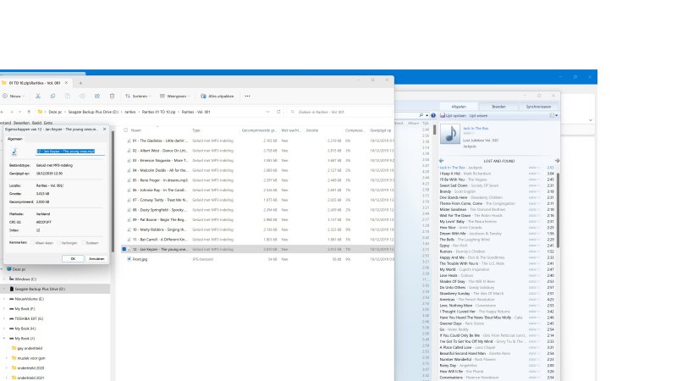The width and height of the screenshot is (677, 381).
Task: Collapse the My Book (J:) tree node
Action: (x=6, y=338)
